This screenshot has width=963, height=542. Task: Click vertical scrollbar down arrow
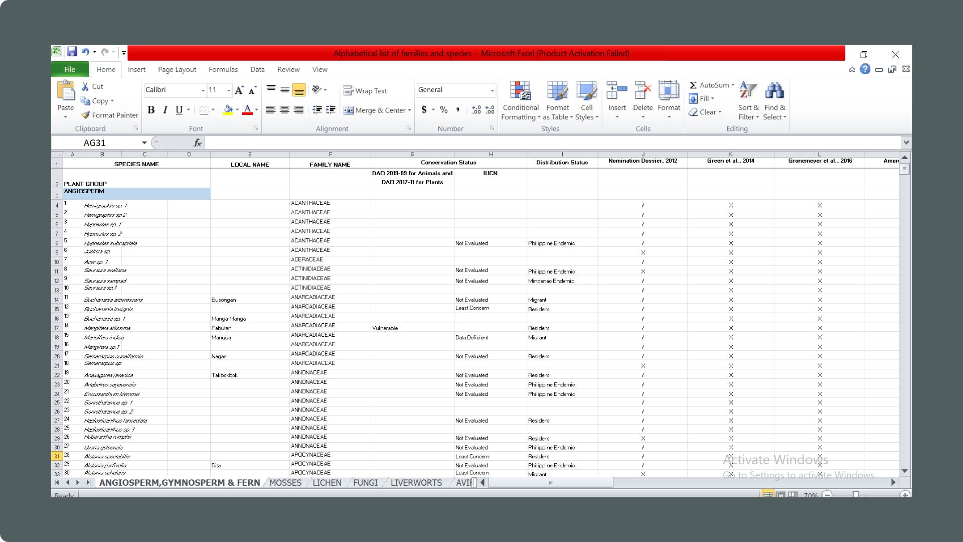(905, 471)
